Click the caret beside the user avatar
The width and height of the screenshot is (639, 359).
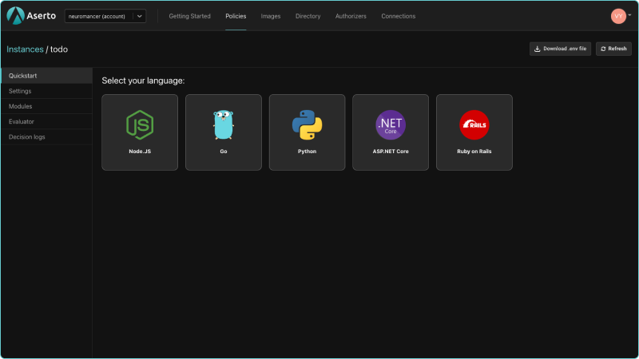pos(629,15)
